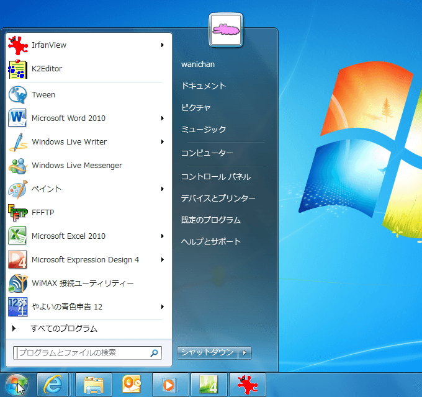Open コントロール パネル
The width and height of the screenshot is (422, 397).
tap(216, 177)
